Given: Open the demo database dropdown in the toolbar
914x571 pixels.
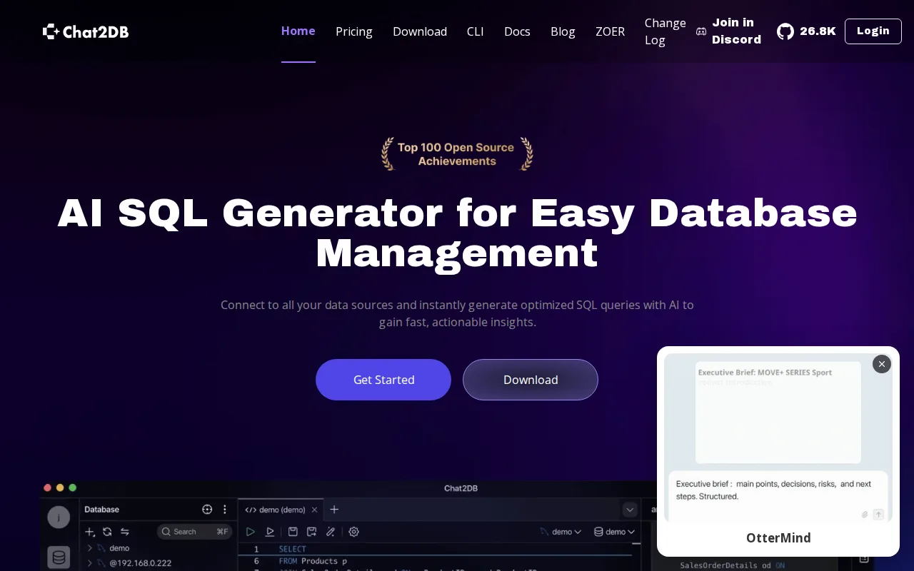Looking at the screenshot, I should 614,532.
